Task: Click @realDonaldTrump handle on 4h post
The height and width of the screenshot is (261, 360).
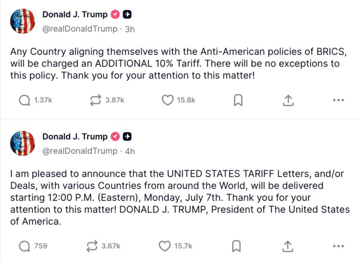Action: [80, 151]
